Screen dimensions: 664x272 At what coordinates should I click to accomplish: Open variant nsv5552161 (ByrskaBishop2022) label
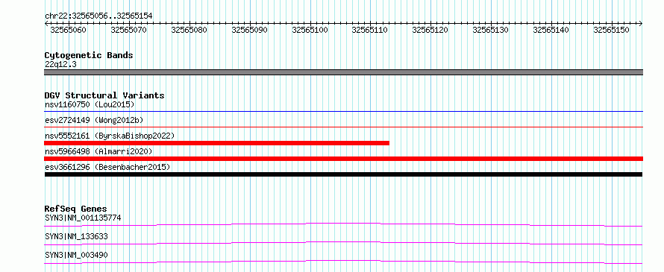(110, 136)
